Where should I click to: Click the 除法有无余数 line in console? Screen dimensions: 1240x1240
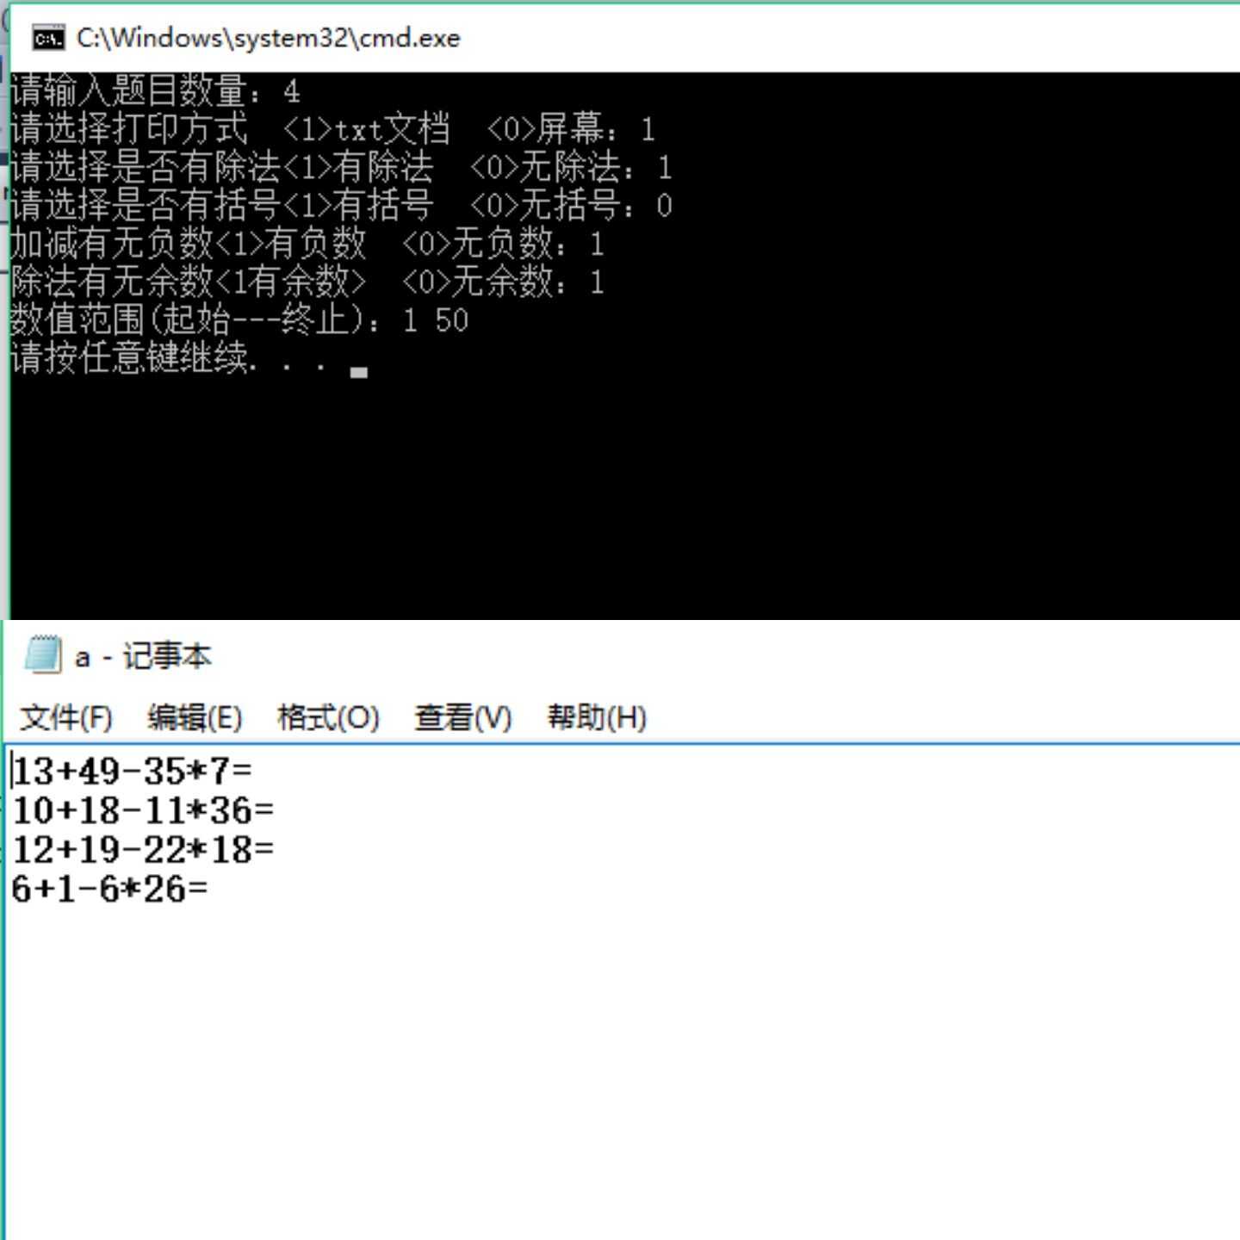point(307,282)
